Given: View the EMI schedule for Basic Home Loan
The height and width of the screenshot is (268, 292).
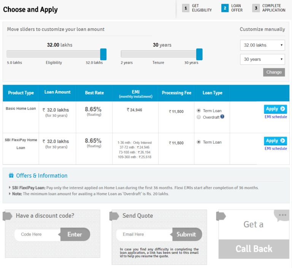Looking at the screenshot, I should click(x=276, y=117).
